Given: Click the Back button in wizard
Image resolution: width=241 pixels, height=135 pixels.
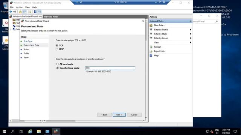Looking at the screenshot, I should coord(104,115).
